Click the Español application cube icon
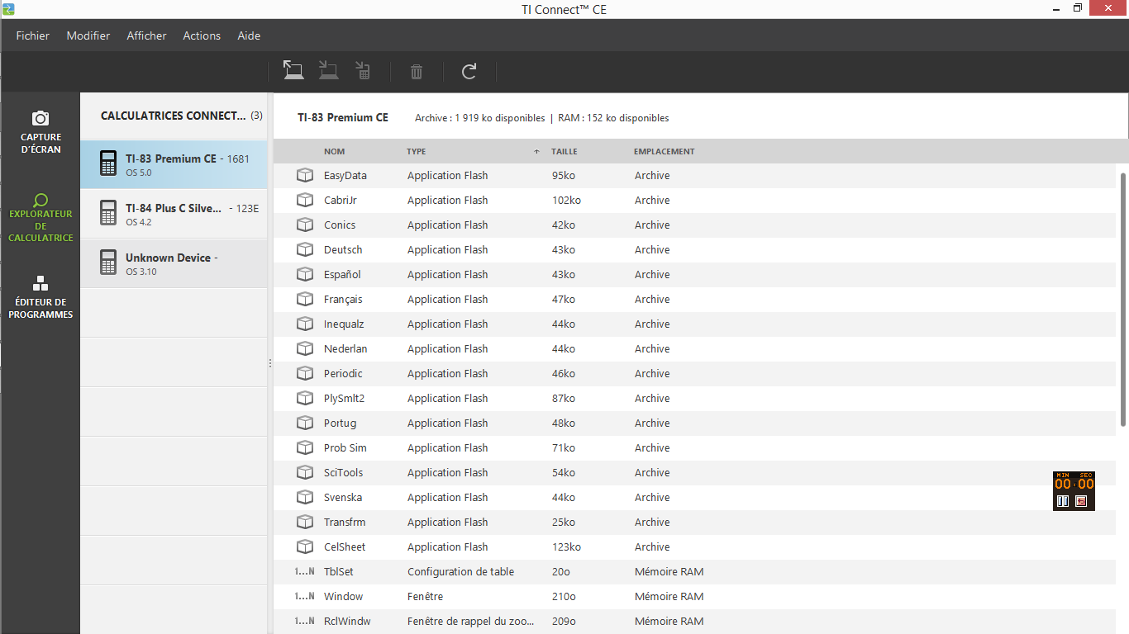The image size is (1129, 634). click(x=305, y=274)
